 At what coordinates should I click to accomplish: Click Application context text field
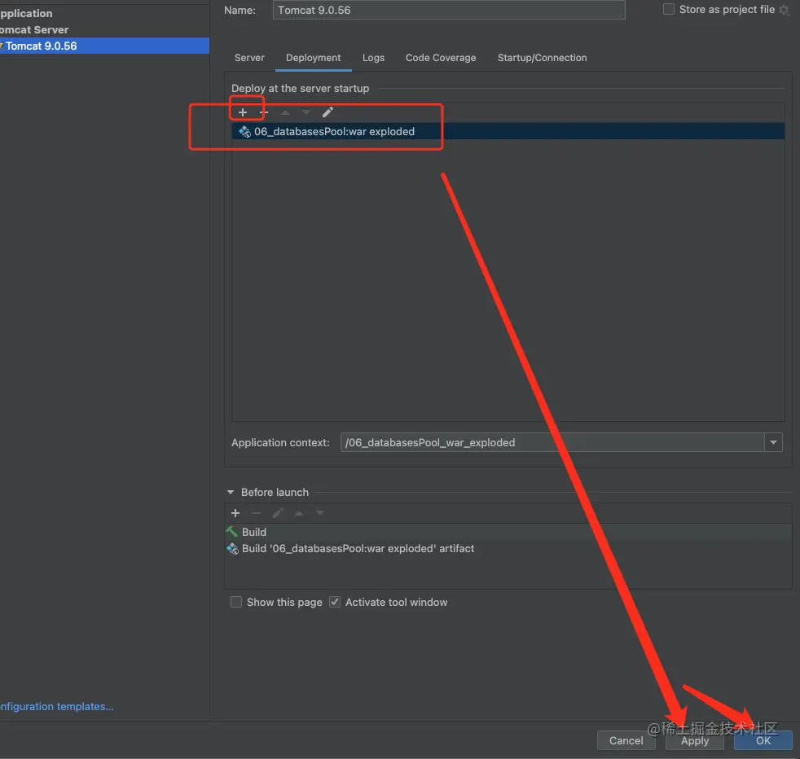click(x=552, y=442)
